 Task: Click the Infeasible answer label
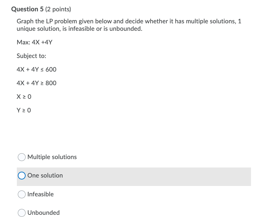[x=40, y=194]
